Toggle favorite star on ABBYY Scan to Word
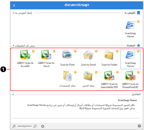The width and height of the screenshot is (144, 130). (54, 51)
